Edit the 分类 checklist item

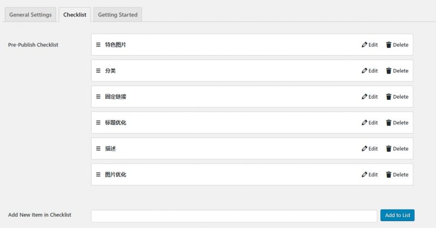[x=370, y=71]
